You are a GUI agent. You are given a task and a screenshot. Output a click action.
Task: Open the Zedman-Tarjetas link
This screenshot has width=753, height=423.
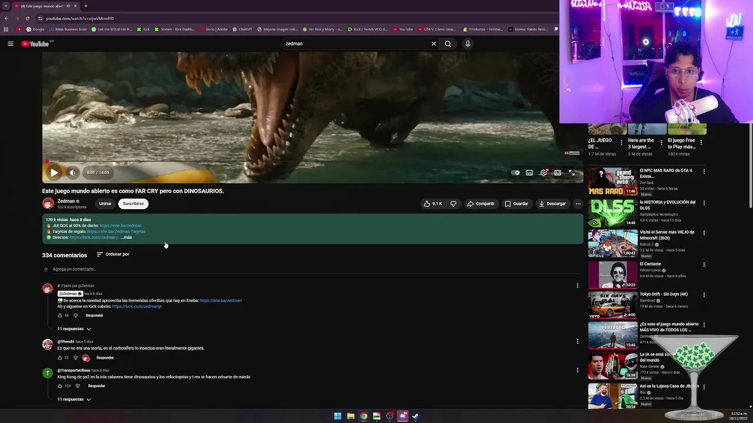(x=116, y=231)
